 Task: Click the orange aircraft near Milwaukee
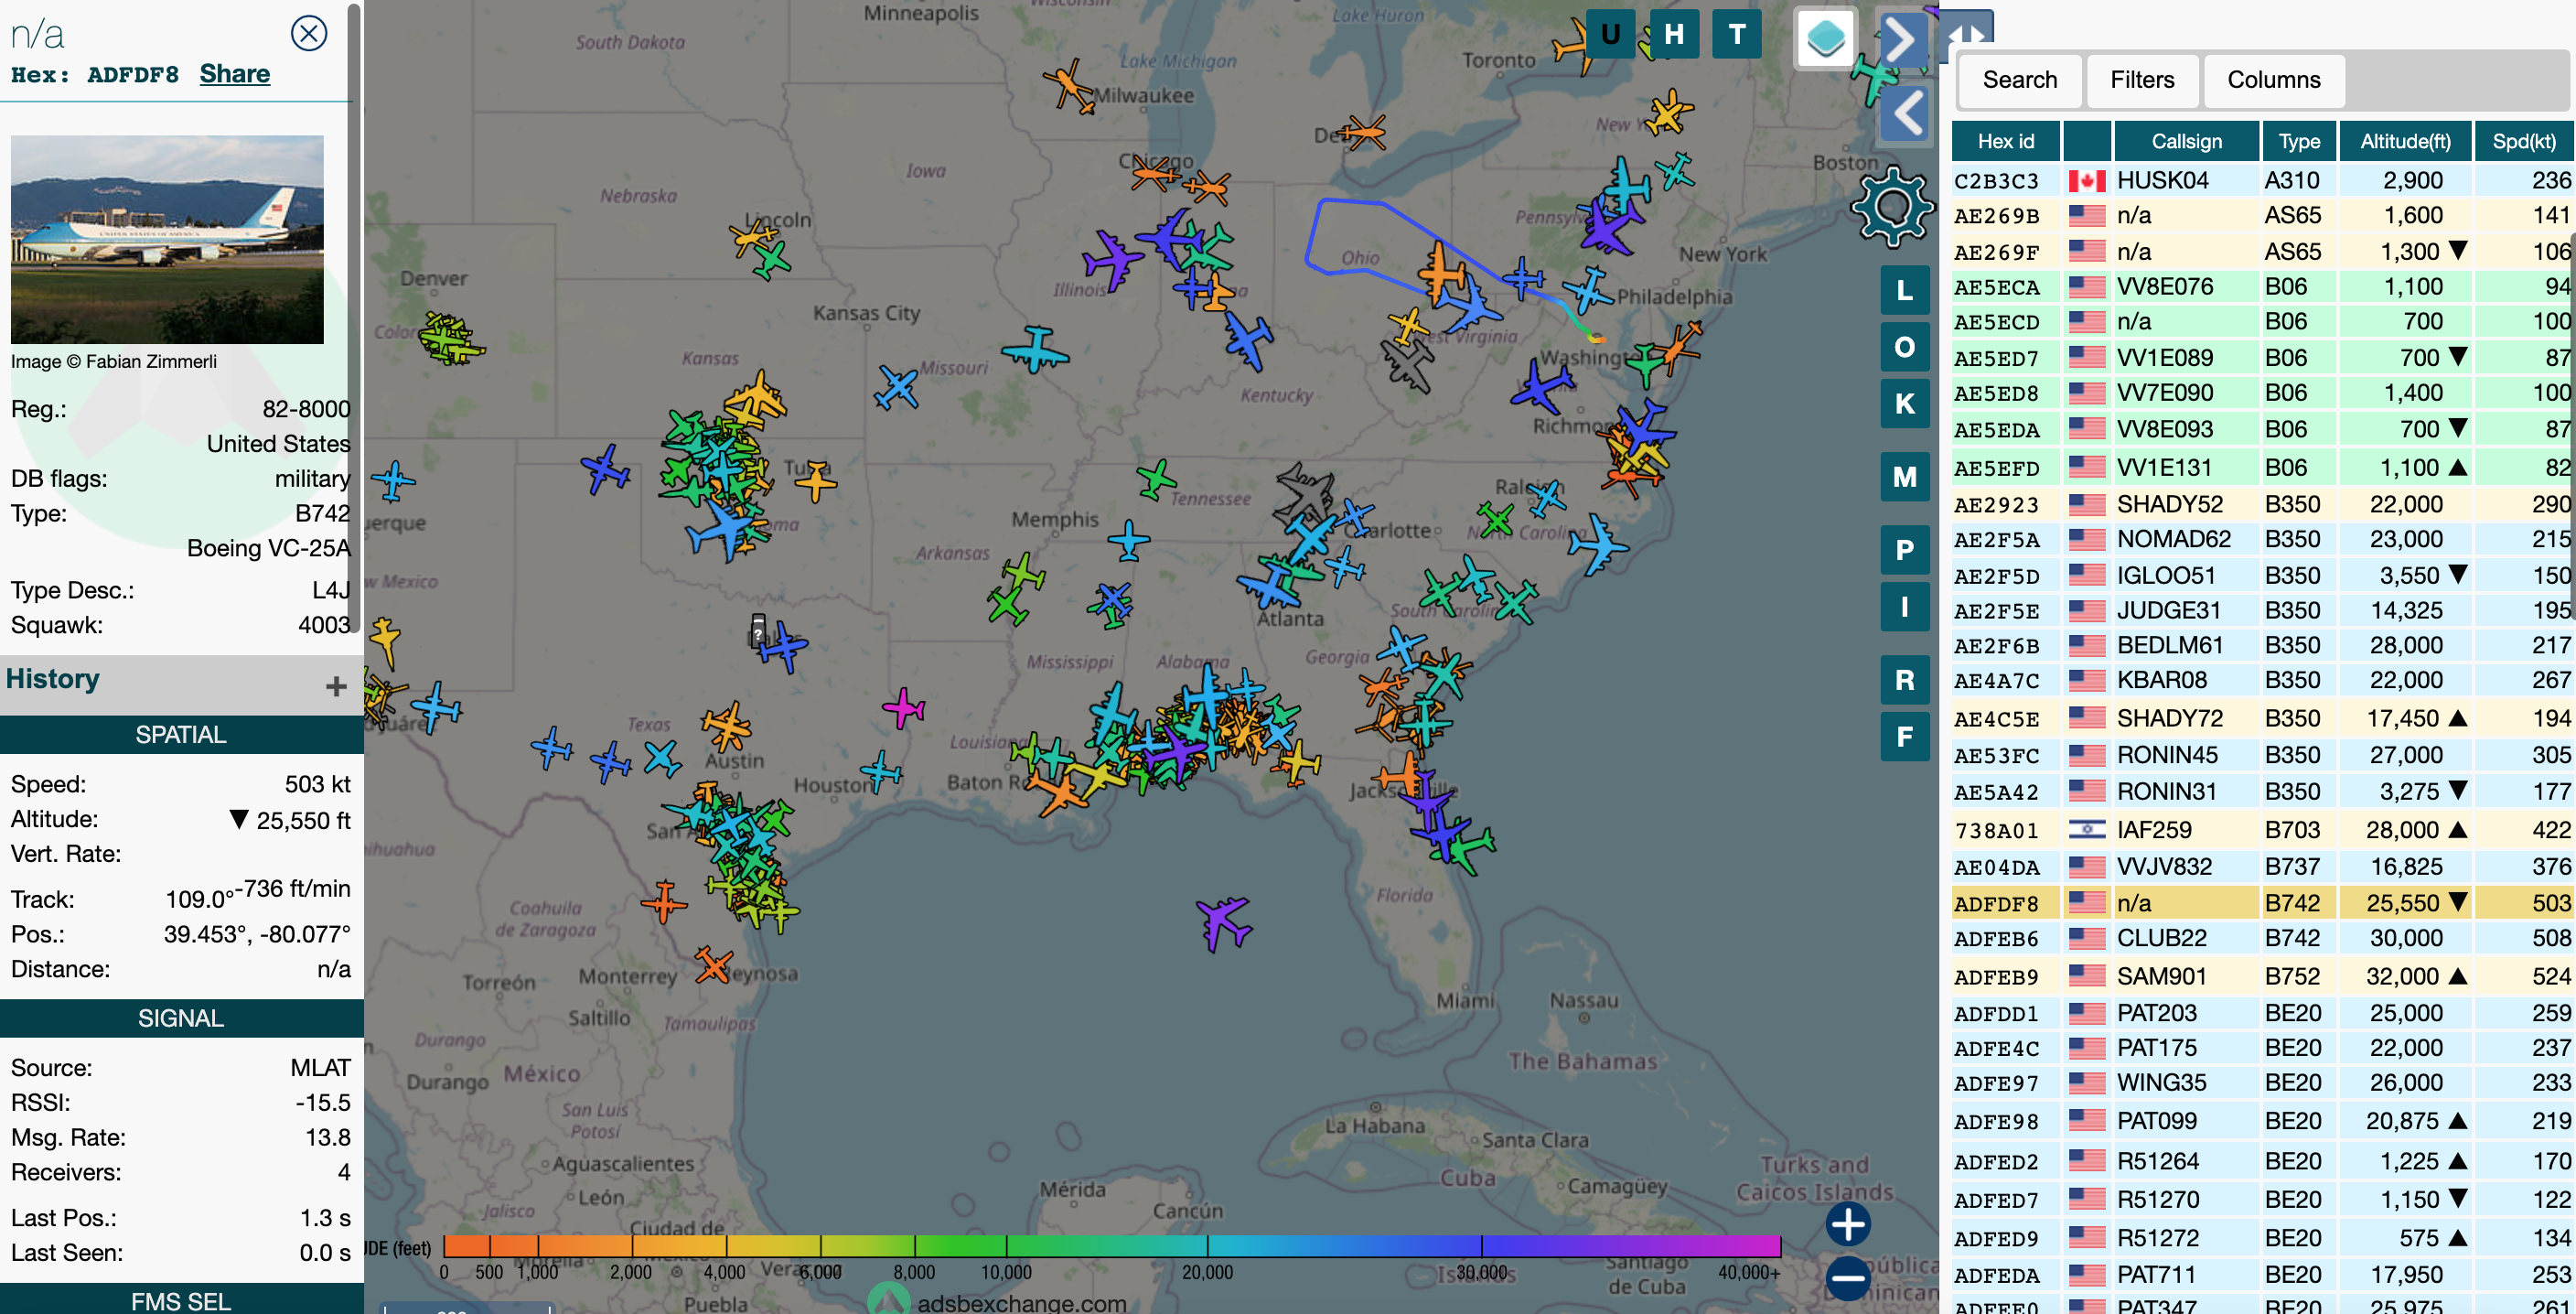point(1069,86)
